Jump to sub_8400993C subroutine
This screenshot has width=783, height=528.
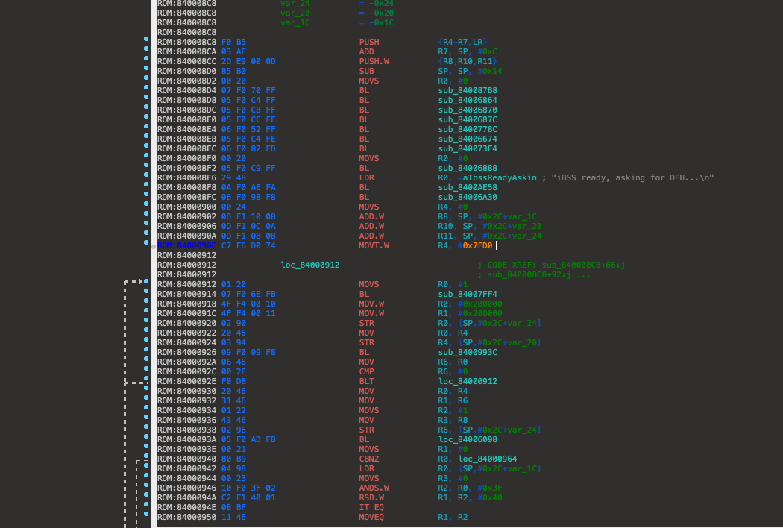click(x=467, y=352)
